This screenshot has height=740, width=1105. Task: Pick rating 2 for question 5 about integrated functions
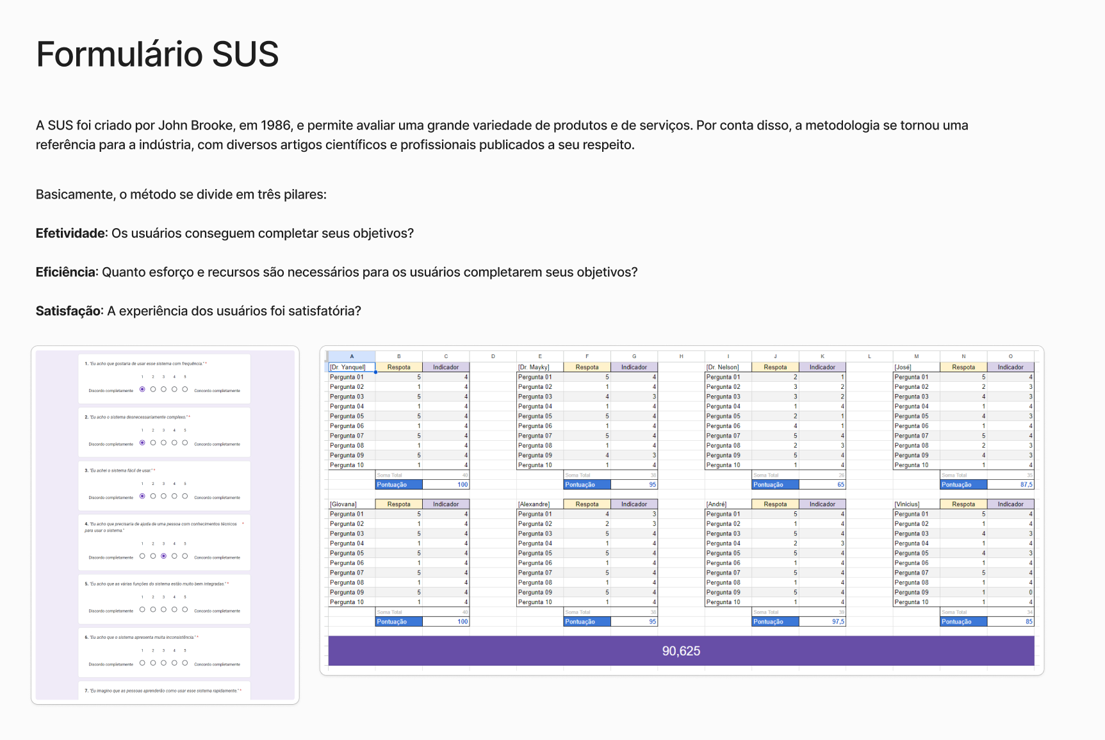pyautogui.click(x=153, y=610)
